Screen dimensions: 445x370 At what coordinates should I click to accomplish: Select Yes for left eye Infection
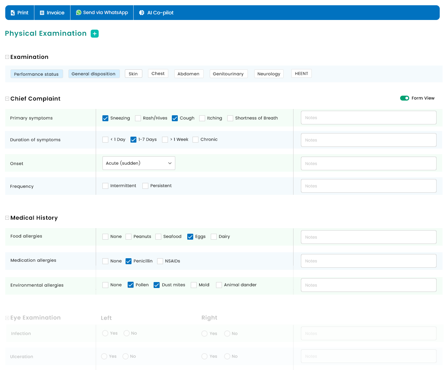point(105,333)
